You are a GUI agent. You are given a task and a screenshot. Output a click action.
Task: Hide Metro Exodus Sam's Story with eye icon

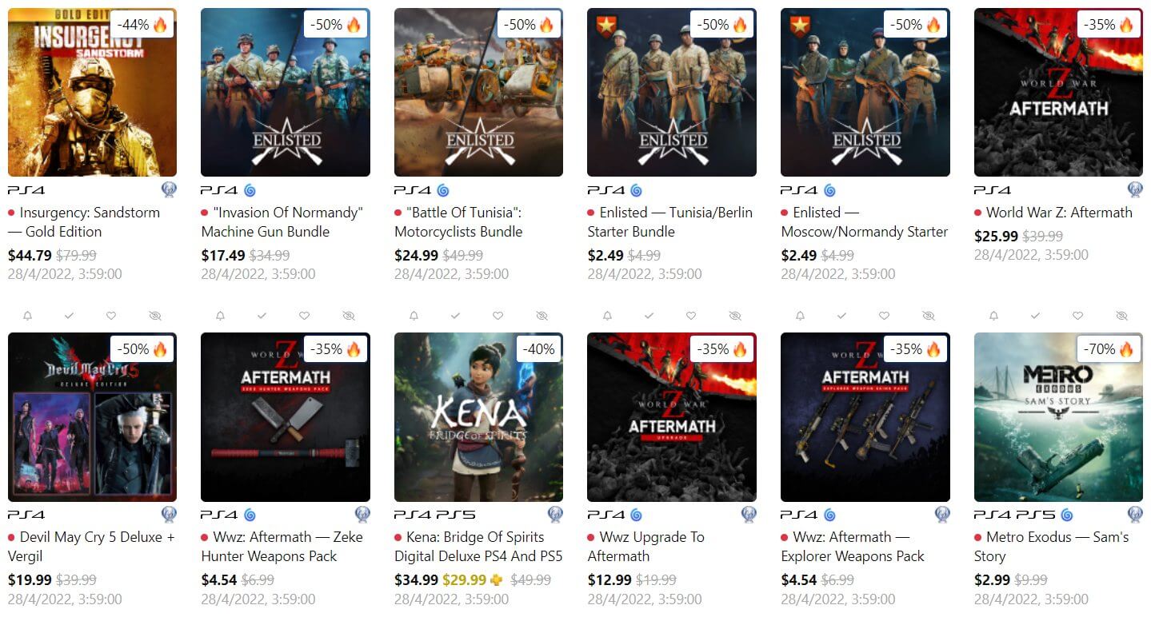[1121, 316]
